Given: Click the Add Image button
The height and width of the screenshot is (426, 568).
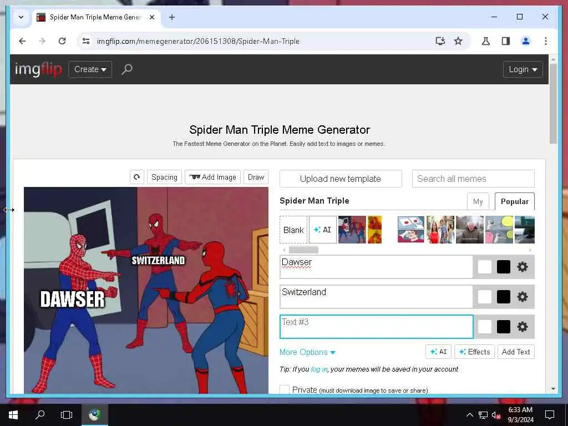Looking at the screenshot, I should tap(212, 177).
